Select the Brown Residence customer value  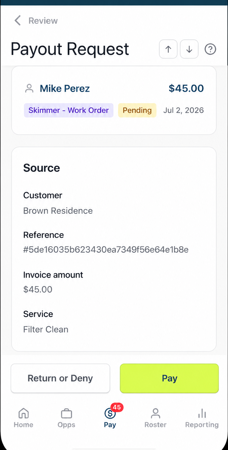tap(58, 211)
